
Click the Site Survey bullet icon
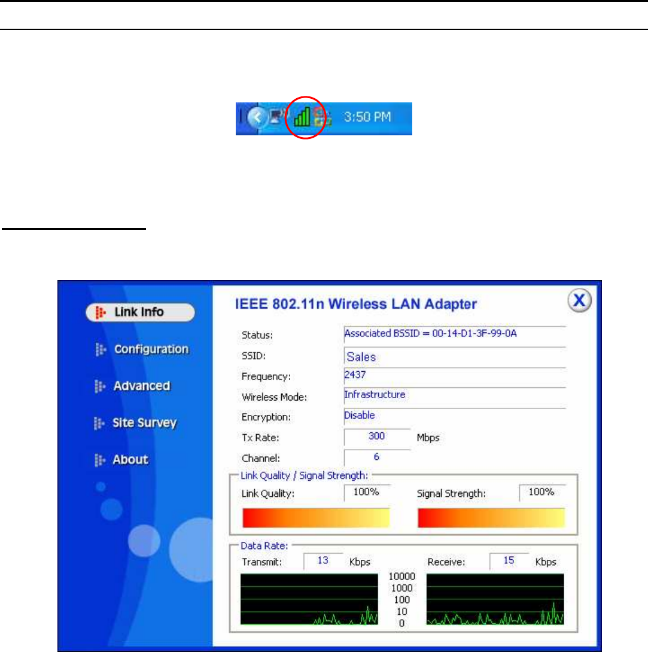[99, 423]
